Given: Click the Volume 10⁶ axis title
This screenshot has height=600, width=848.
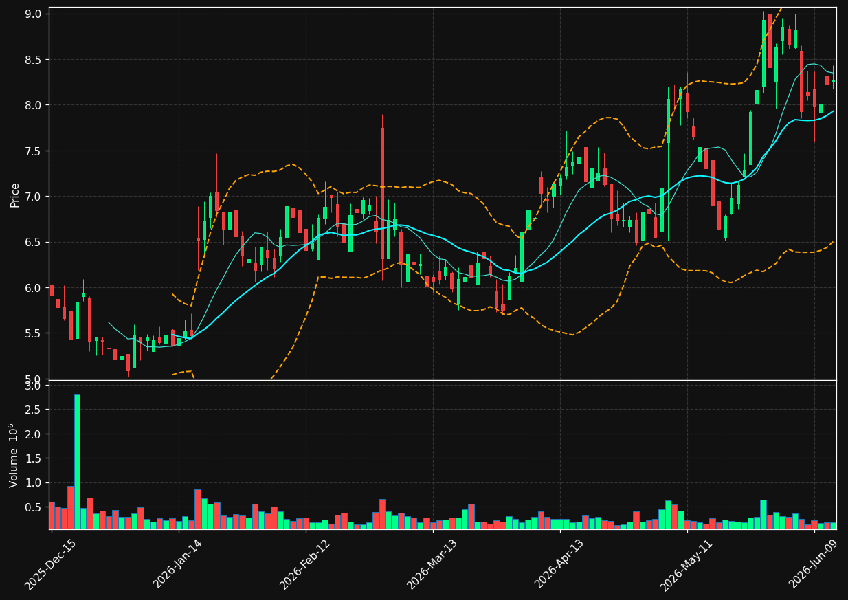Looking at the screenshot, I should (14, 455).
